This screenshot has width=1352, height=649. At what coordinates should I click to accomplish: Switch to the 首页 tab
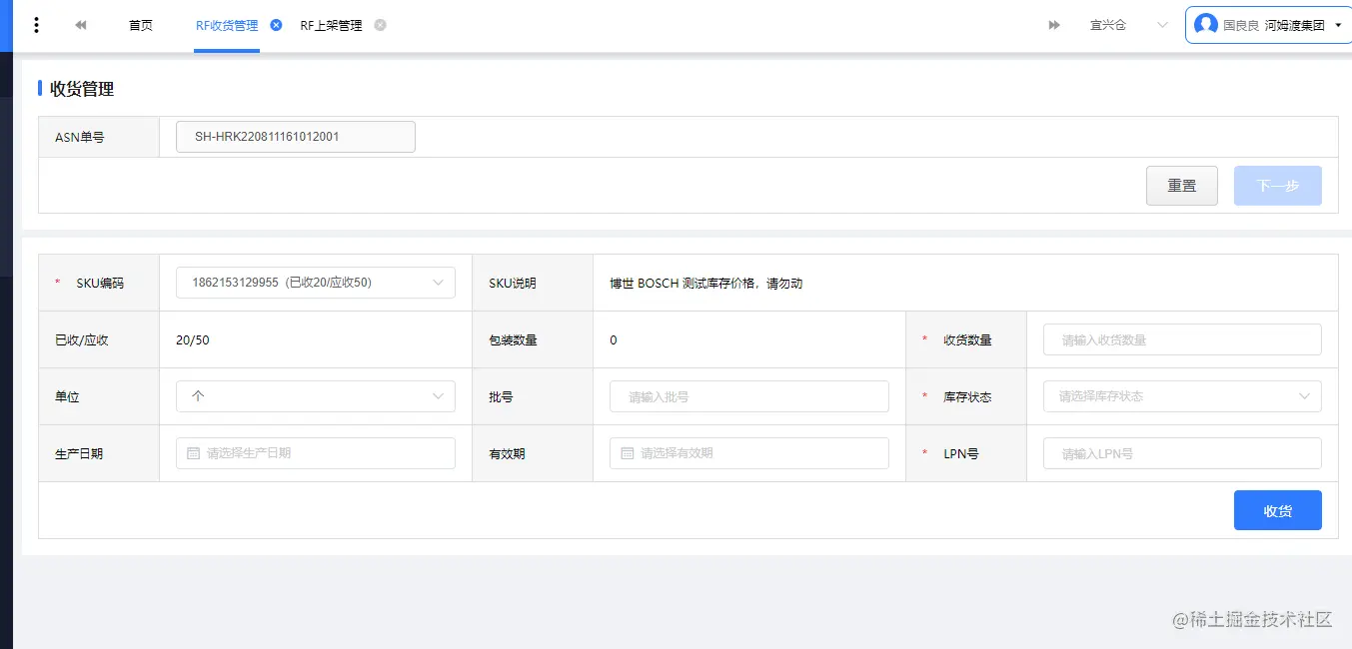tap(141, 26)
